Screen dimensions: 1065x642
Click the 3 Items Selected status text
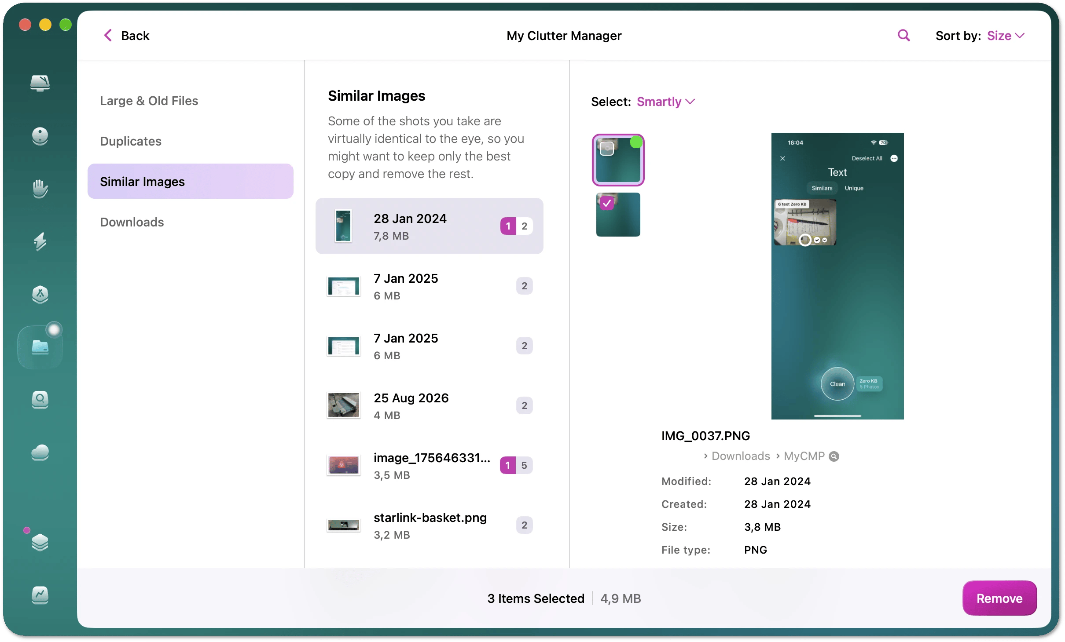[536, 598]
